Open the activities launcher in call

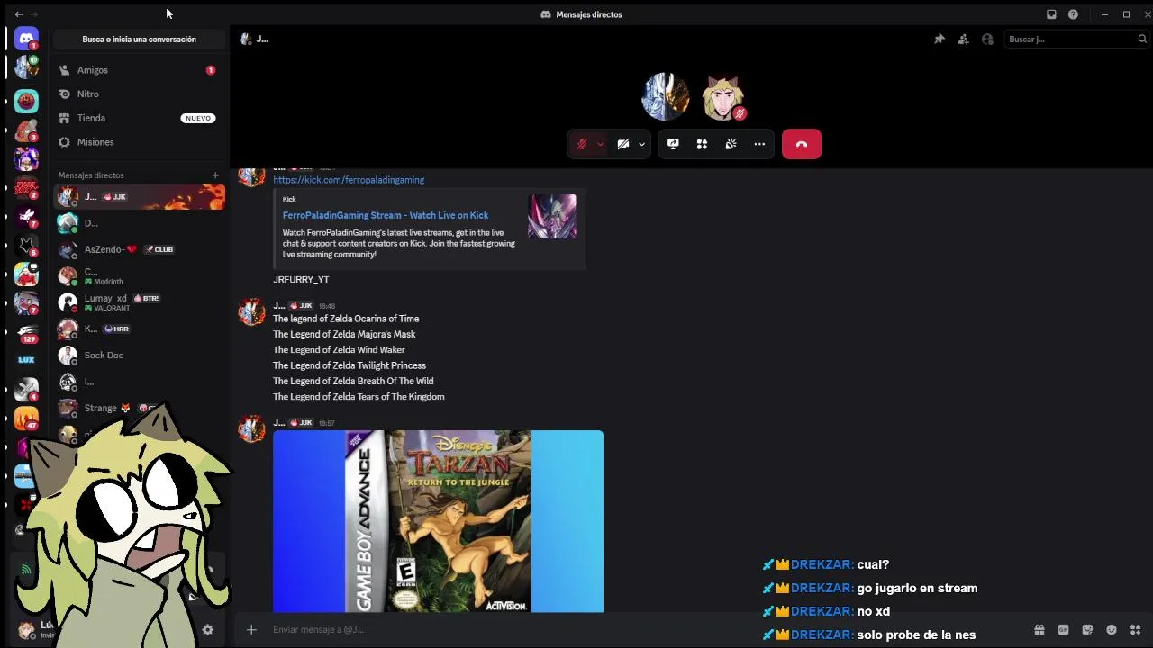(702, 144)
